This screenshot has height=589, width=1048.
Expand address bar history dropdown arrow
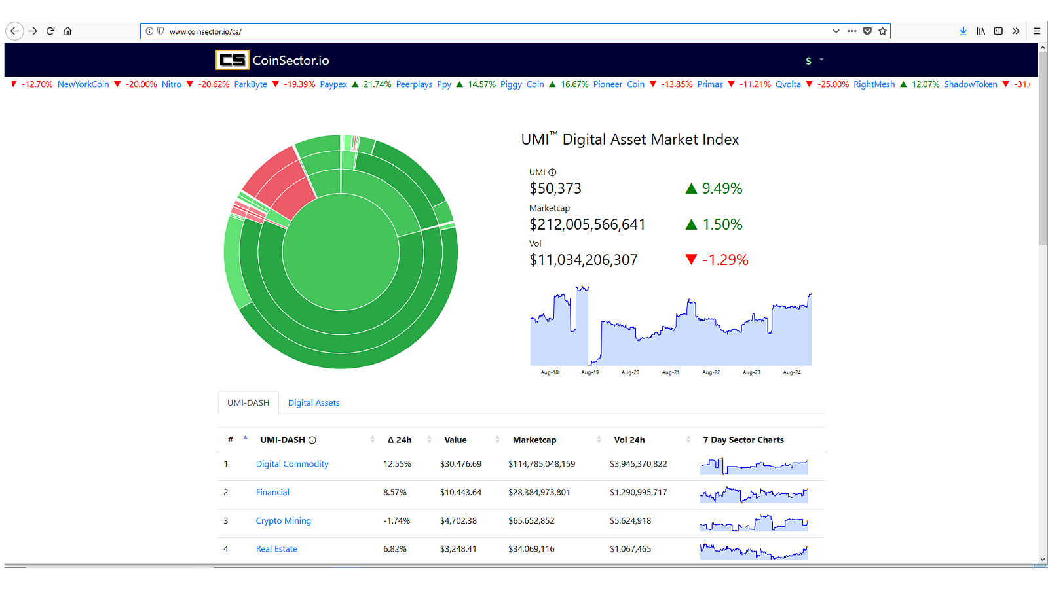click(836, 31)
